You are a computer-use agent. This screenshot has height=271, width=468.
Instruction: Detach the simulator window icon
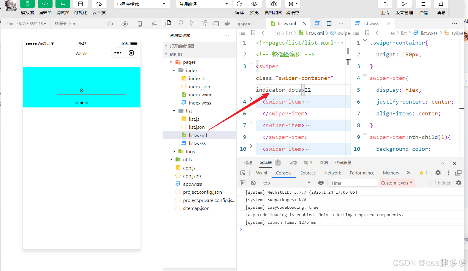(x=155, y=24)
